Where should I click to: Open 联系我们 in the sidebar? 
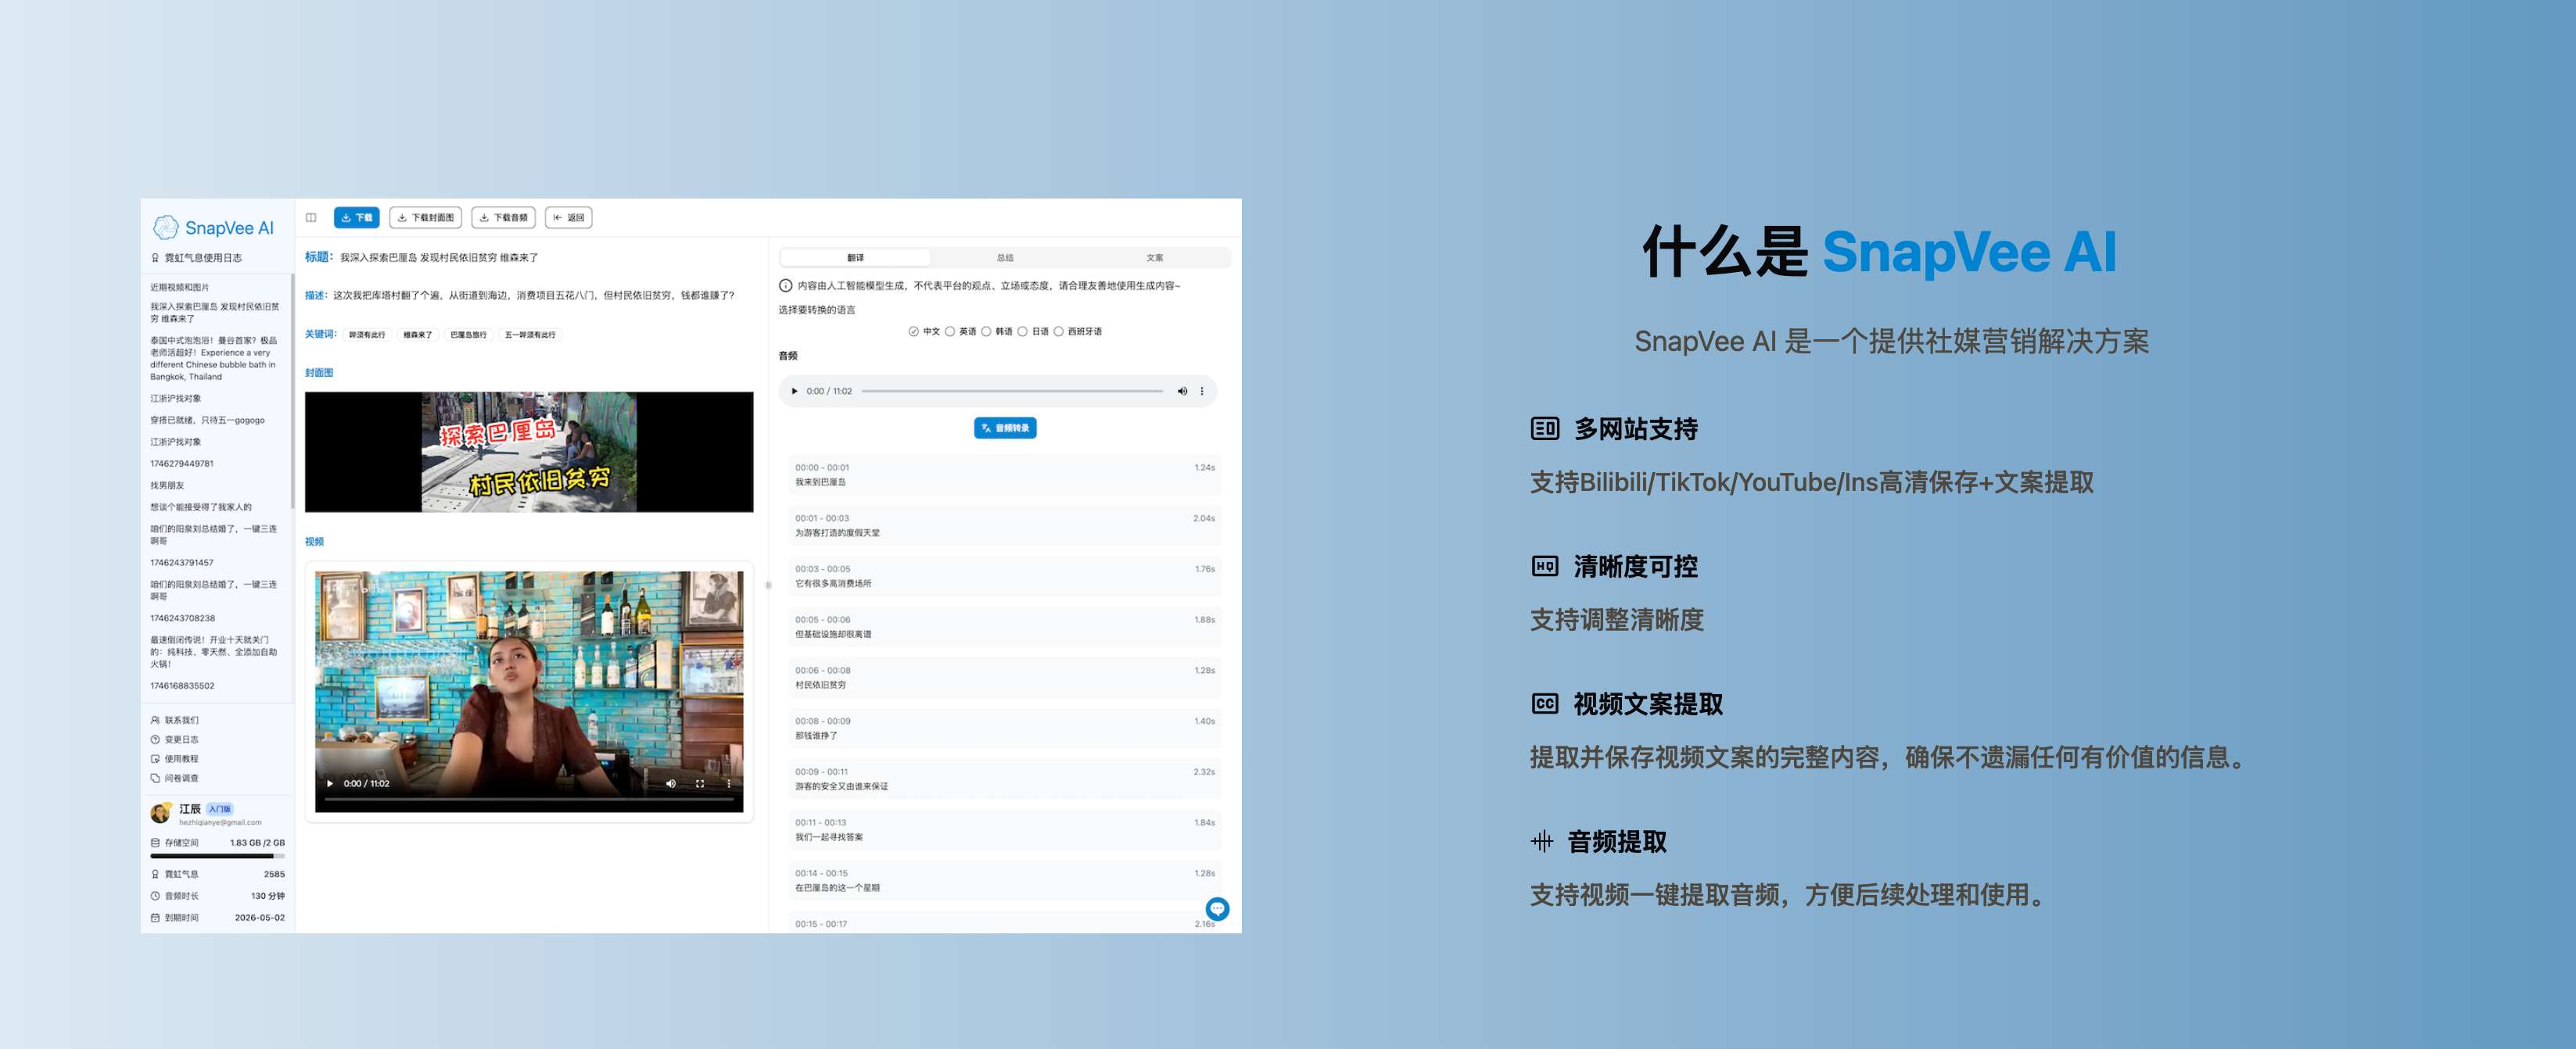pyautogui.click(x=175, y=720)
